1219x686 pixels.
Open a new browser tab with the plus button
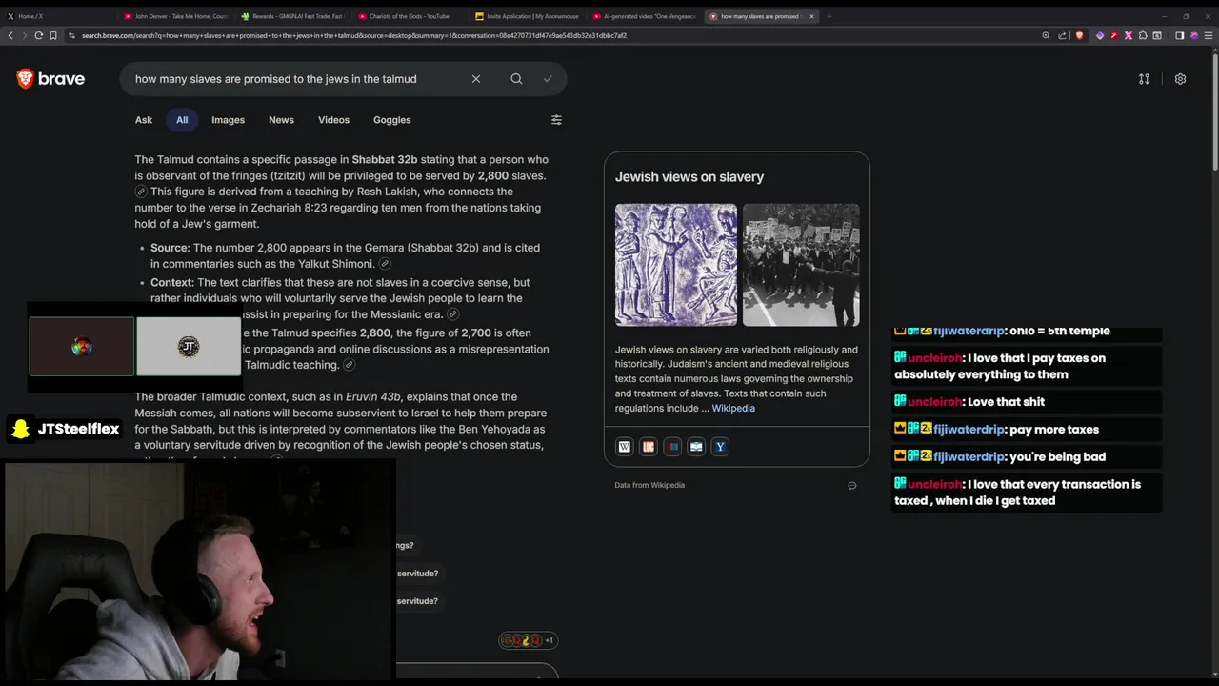(829, 16)
